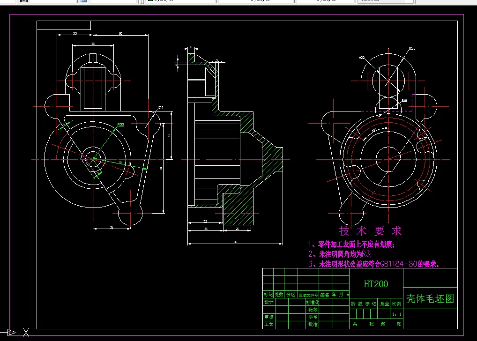Select the 处数 cell in title block
The image size is (477, 341).
point(279,295)
